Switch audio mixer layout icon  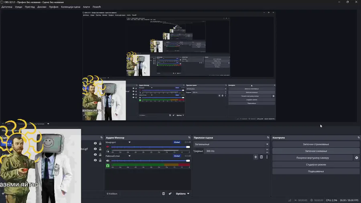pos(164,193)
